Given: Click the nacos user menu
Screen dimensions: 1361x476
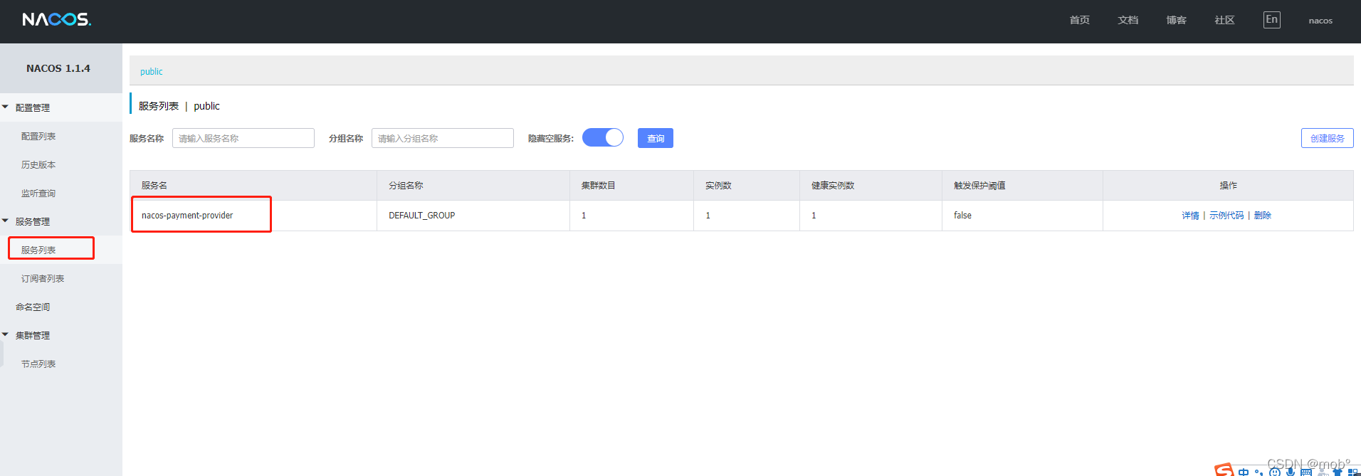Looking at the screenshot, I should [x=1320, y=21].
